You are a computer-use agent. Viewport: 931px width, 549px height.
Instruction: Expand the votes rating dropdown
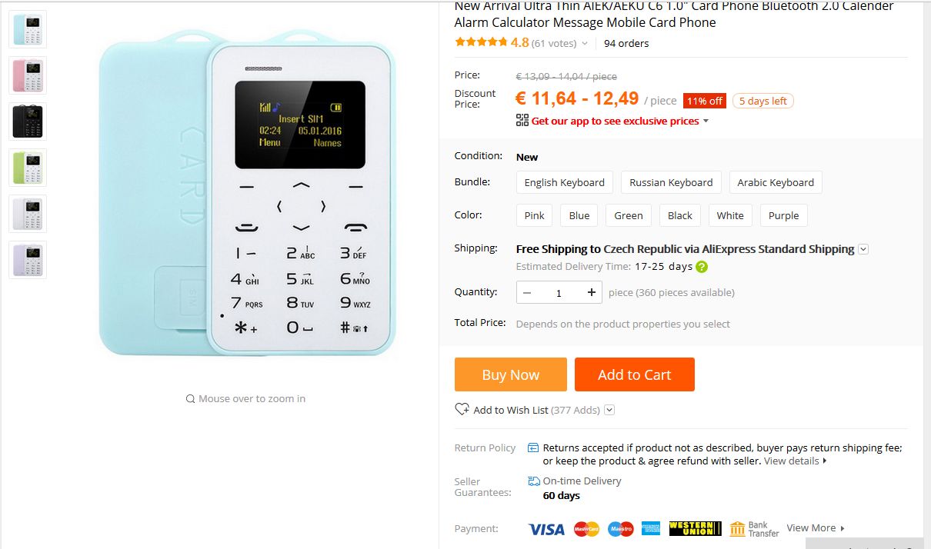point(585,44)
